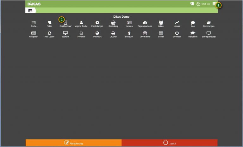Open Rechnungen invoices icon
The image size is (243, 147).
coord(209,23)
